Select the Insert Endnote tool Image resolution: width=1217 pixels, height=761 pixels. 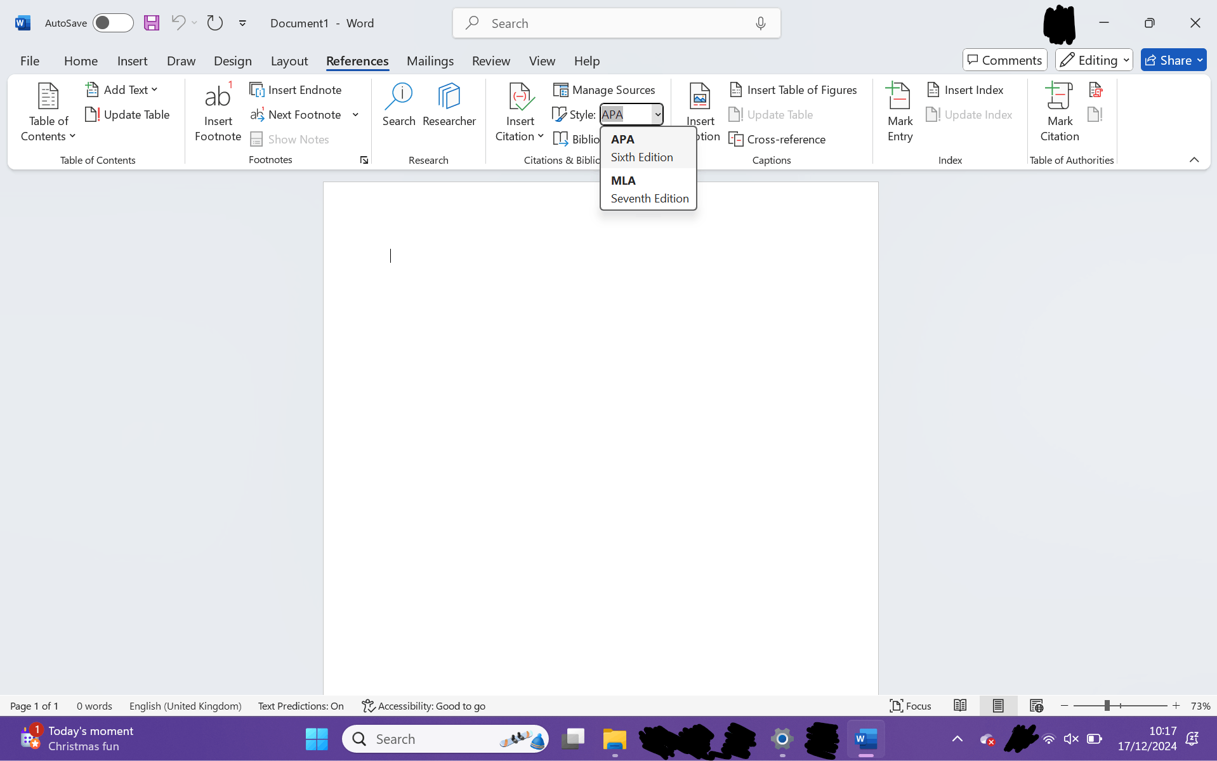(x=296, y=89)
